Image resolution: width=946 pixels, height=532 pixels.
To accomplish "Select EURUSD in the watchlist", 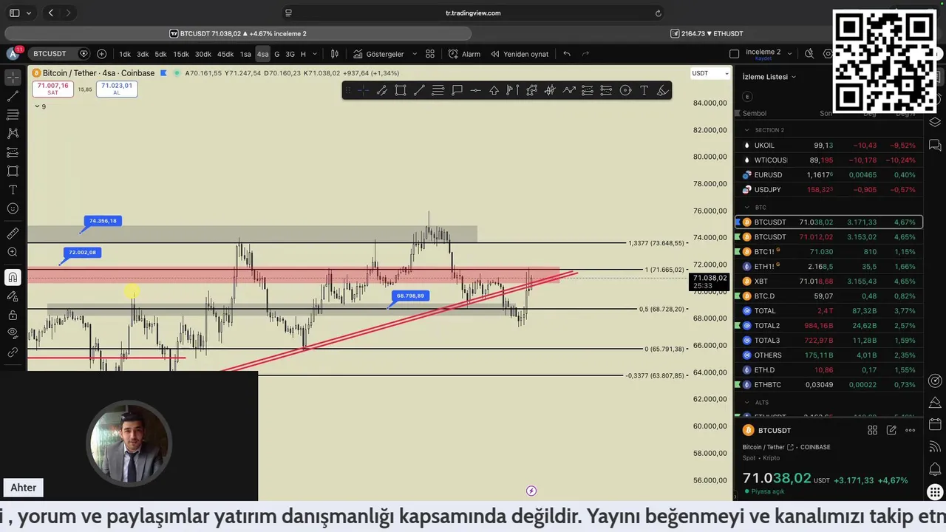I will [x=828, y=175].
